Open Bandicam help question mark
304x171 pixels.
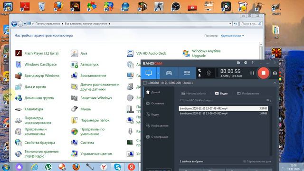click(252, 63)
